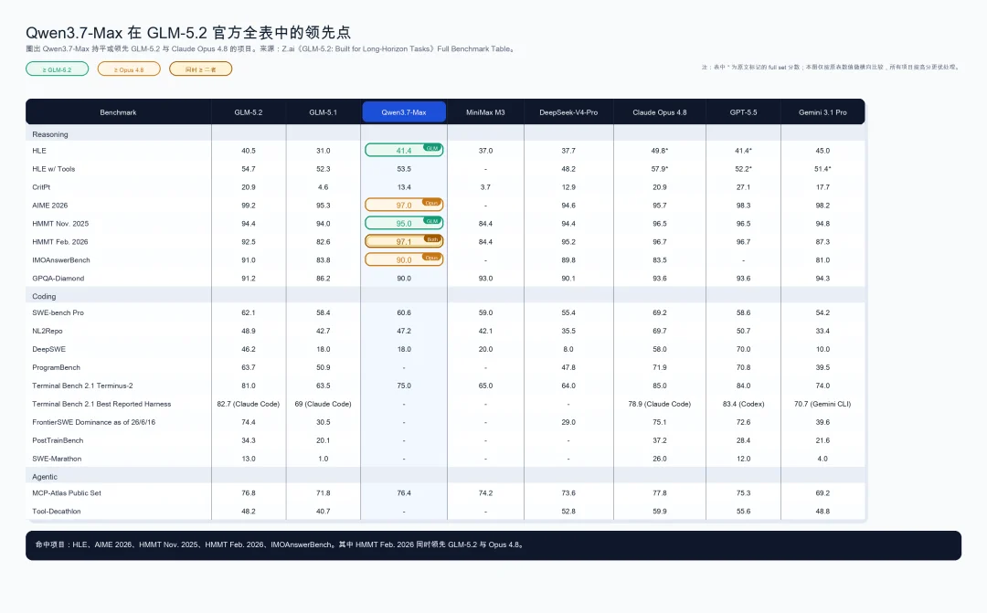The image size is (987, 613).
Task: Click the highlighted HMMT Nov. 2025 95.0 cell
Action: pyautogui.click(x=404, y=224)
